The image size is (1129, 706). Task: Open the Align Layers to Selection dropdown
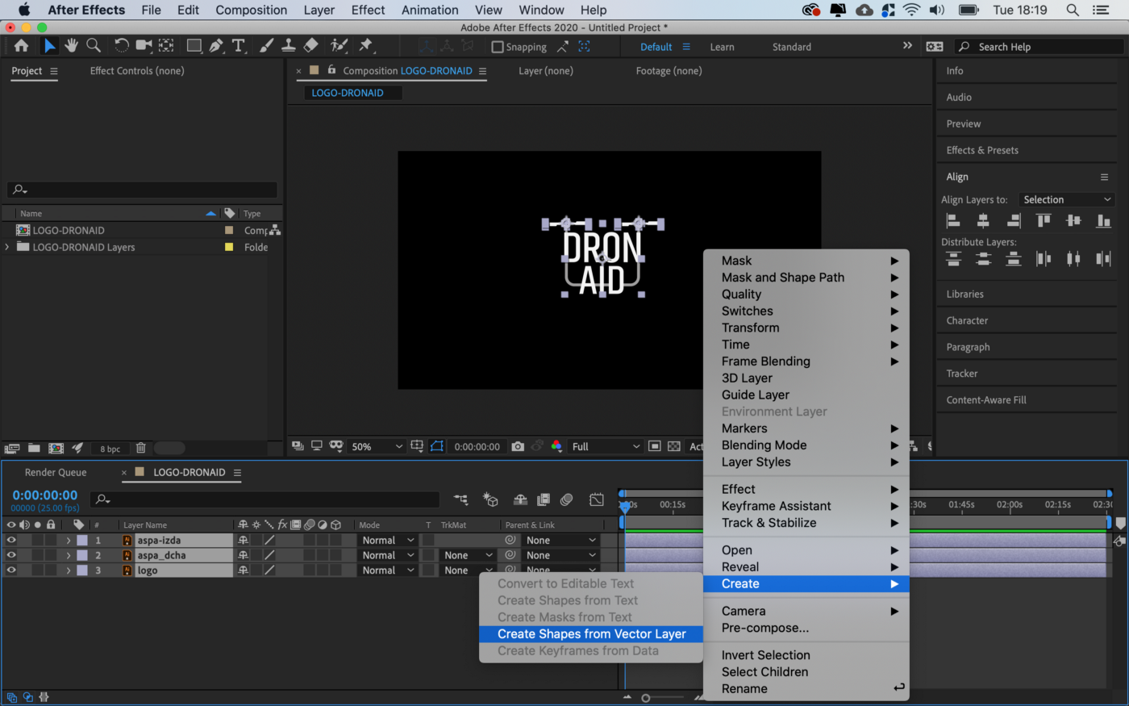pos(1066,199)
